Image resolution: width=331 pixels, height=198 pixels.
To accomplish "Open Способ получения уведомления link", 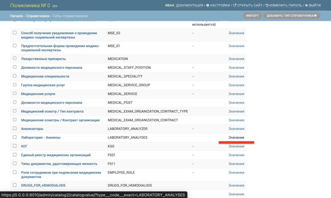I will [59, 35].
